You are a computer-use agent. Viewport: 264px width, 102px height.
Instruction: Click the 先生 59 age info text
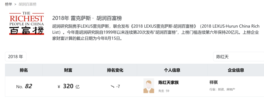click(164, 91)
